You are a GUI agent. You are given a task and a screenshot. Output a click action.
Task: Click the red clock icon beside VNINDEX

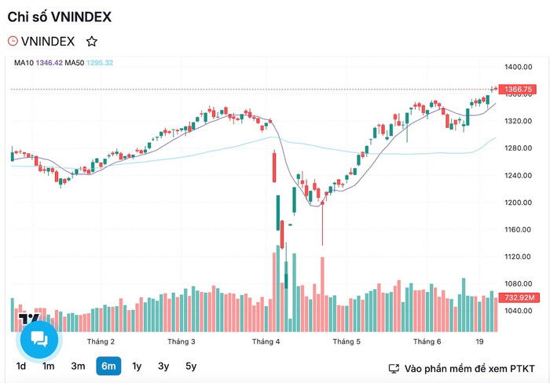13,41
